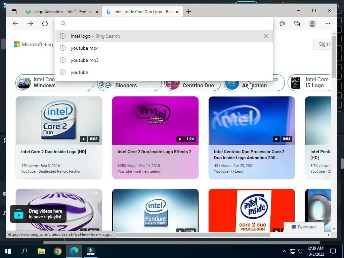Image resolution: width=344 pixels, height=258 pixels.
Task: Open the Edge settings ellipsis menu
Action: [328, 24]
